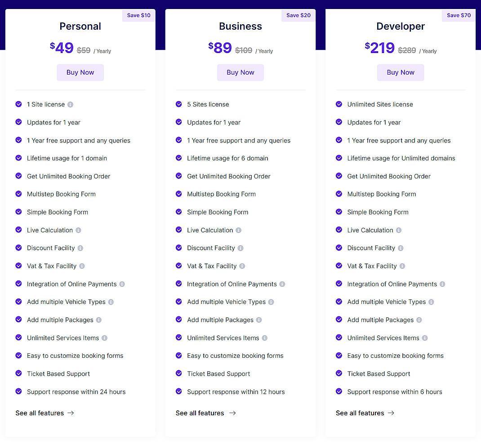Image resolution: width=481 pixels, height=445 pixels.
Task: Click checkmark beside Personal Ticket Based Support
Action: pyautogui.click(x=19, y=373)
